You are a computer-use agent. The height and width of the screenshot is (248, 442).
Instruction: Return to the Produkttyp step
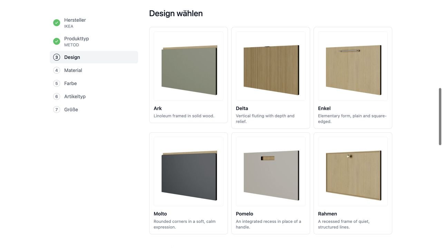[94, 41]
